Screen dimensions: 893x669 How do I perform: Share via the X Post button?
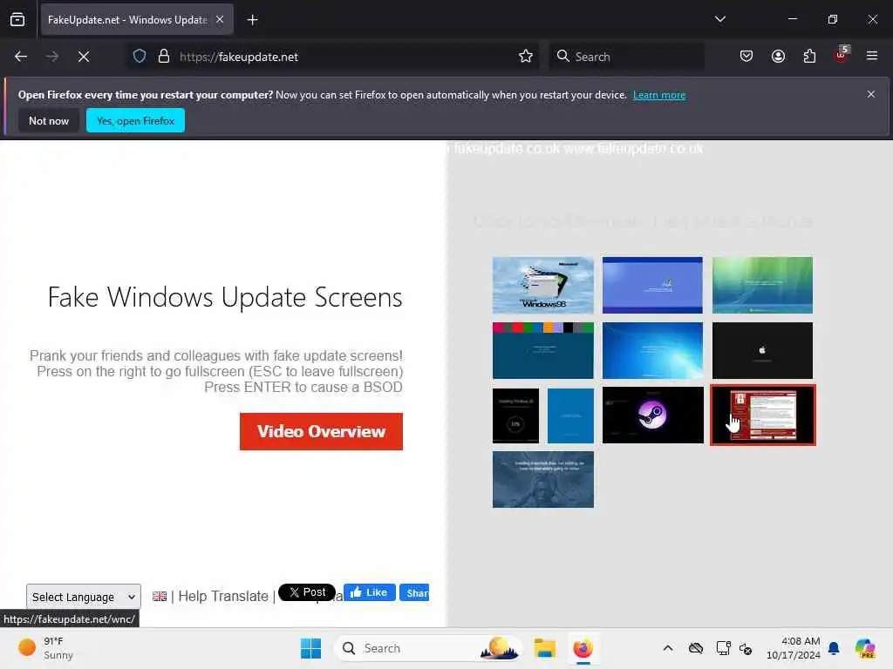(x=307, y=592)
